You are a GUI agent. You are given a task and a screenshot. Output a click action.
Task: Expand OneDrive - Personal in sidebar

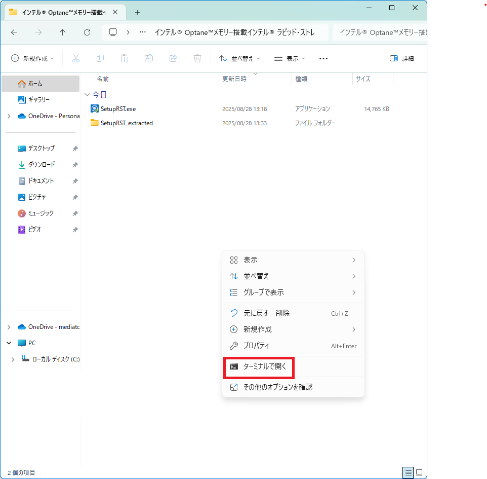(9, 117)
